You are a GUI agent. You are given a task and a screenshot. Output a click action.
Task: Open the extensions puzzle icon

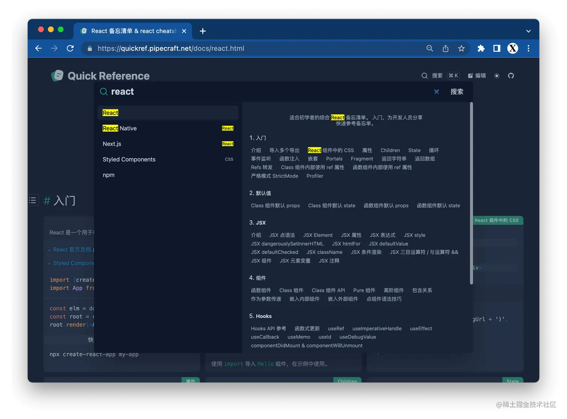tap(481, 48)
